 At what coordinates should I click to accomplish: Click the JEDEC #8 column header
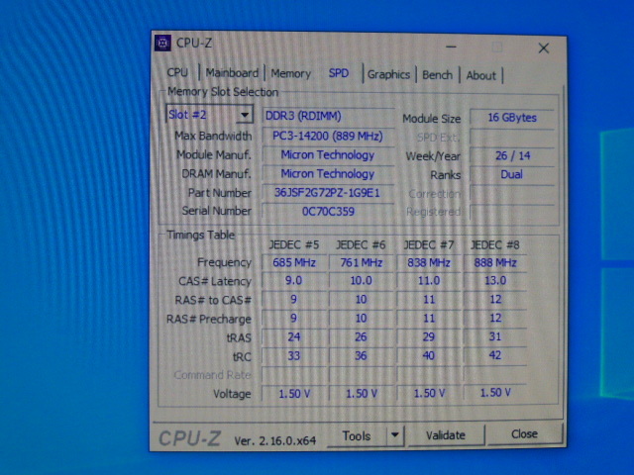coord(495,244)
